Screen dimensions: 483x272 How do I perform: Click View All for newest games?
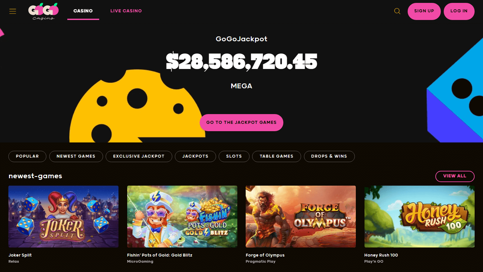click(455, 176)
